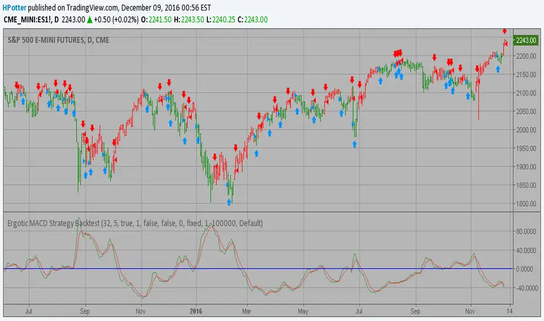
Task: Click the high price value 2243.50
Action: 193,20
